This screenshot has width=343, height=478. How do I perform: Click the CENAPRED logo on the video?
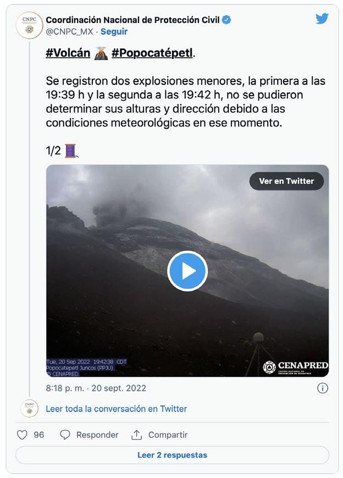[x=295, y=367]
